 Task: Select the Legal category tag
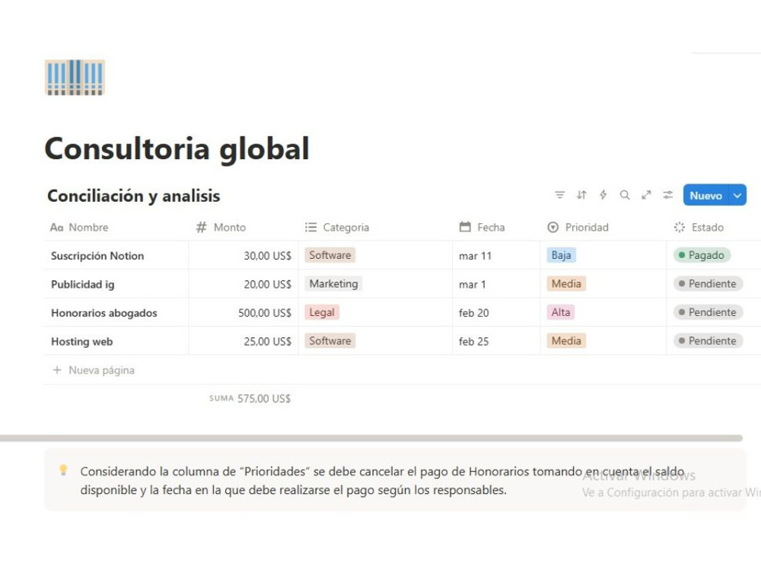click(322, 312)
